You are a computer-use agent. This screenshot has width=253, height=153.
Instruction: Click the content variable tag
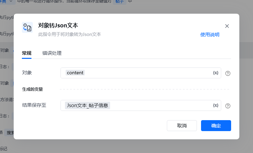(x=75, y=73)
